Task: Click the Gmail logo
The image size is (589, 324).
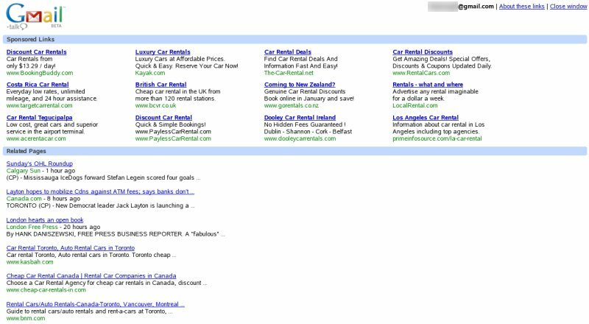Action: pos(35,16)
